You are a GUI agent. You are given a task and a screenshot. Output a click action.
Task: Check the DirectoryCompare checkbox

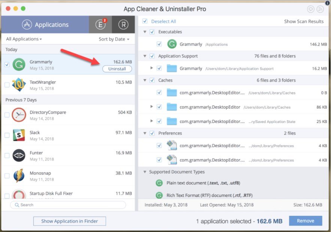[x=7, y=115]
